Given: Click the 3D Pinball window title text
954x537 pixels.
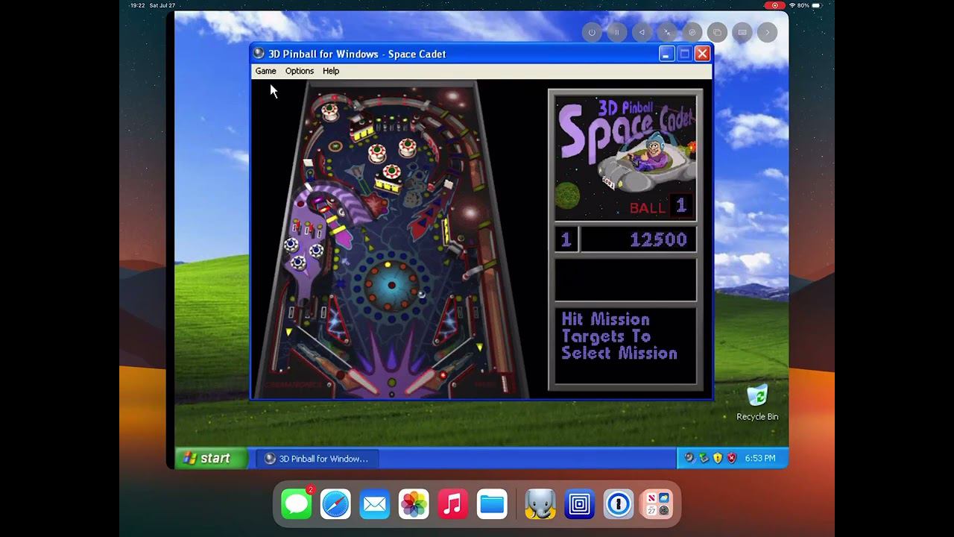Looking at the screenshot, I should [x=357, y=54].
